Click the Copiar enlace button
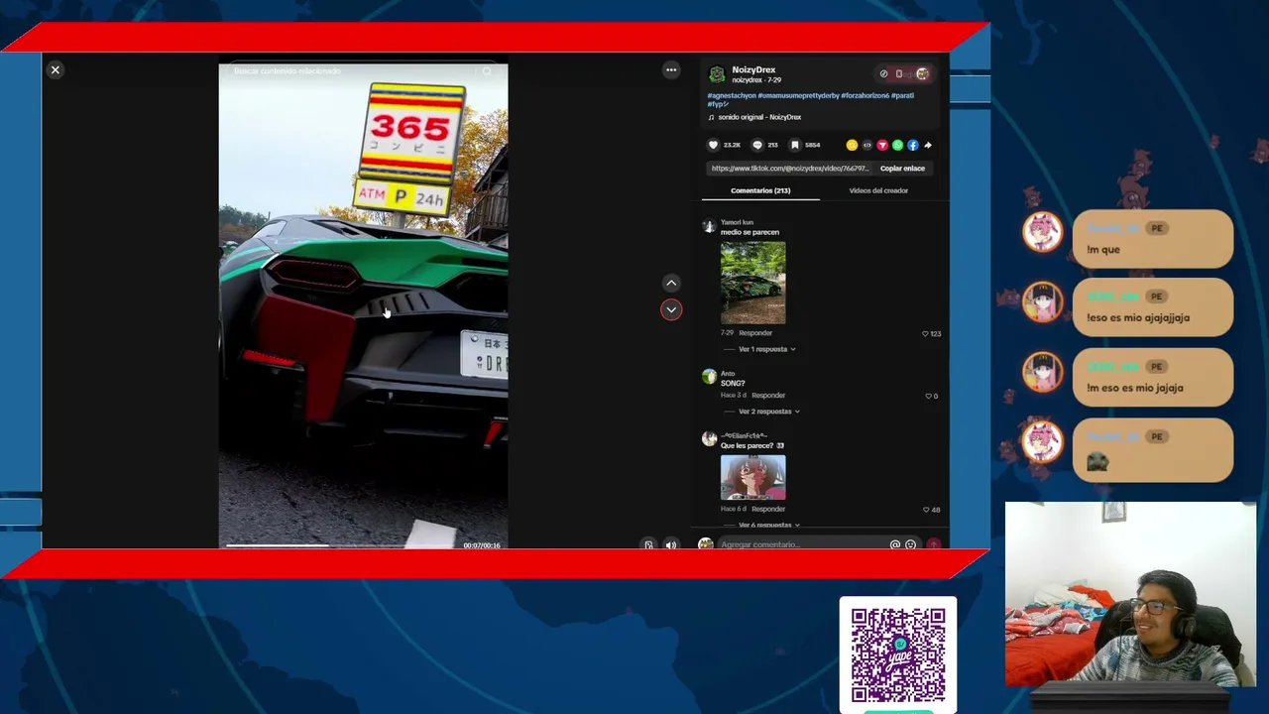The image size is (1269, 714). tap(902, 169)
